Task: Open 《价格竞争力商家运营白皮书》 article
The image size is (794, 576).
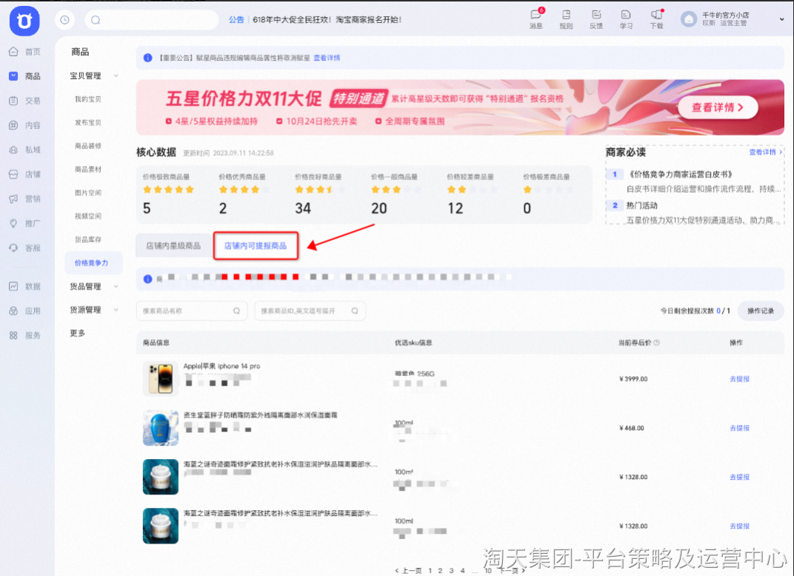Action: 680,174
